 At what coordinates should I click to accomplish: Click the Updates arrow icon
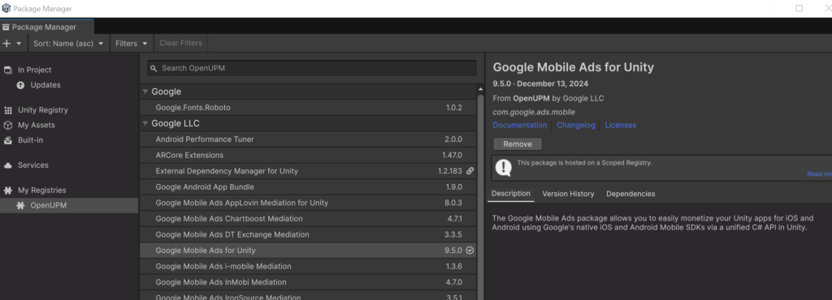click(x=20, y=84)
